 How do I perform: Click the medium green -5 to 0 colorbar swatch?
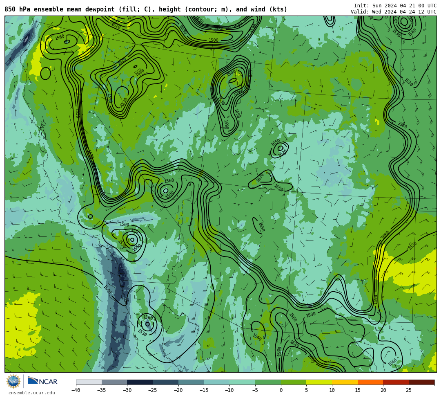pos(268,382)
